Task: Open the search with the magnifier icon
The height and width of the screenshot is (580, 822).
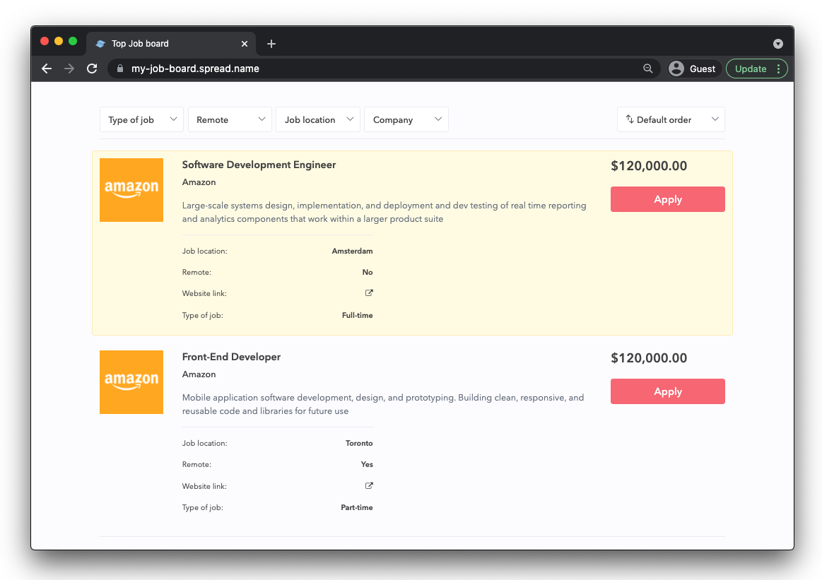Action: [647, 69]
